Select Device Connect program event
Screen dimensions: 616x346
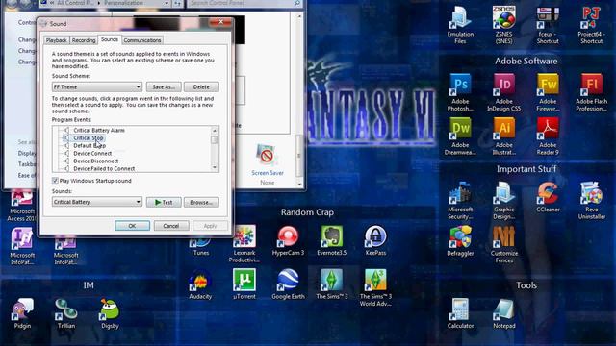[x=92, y=154]
